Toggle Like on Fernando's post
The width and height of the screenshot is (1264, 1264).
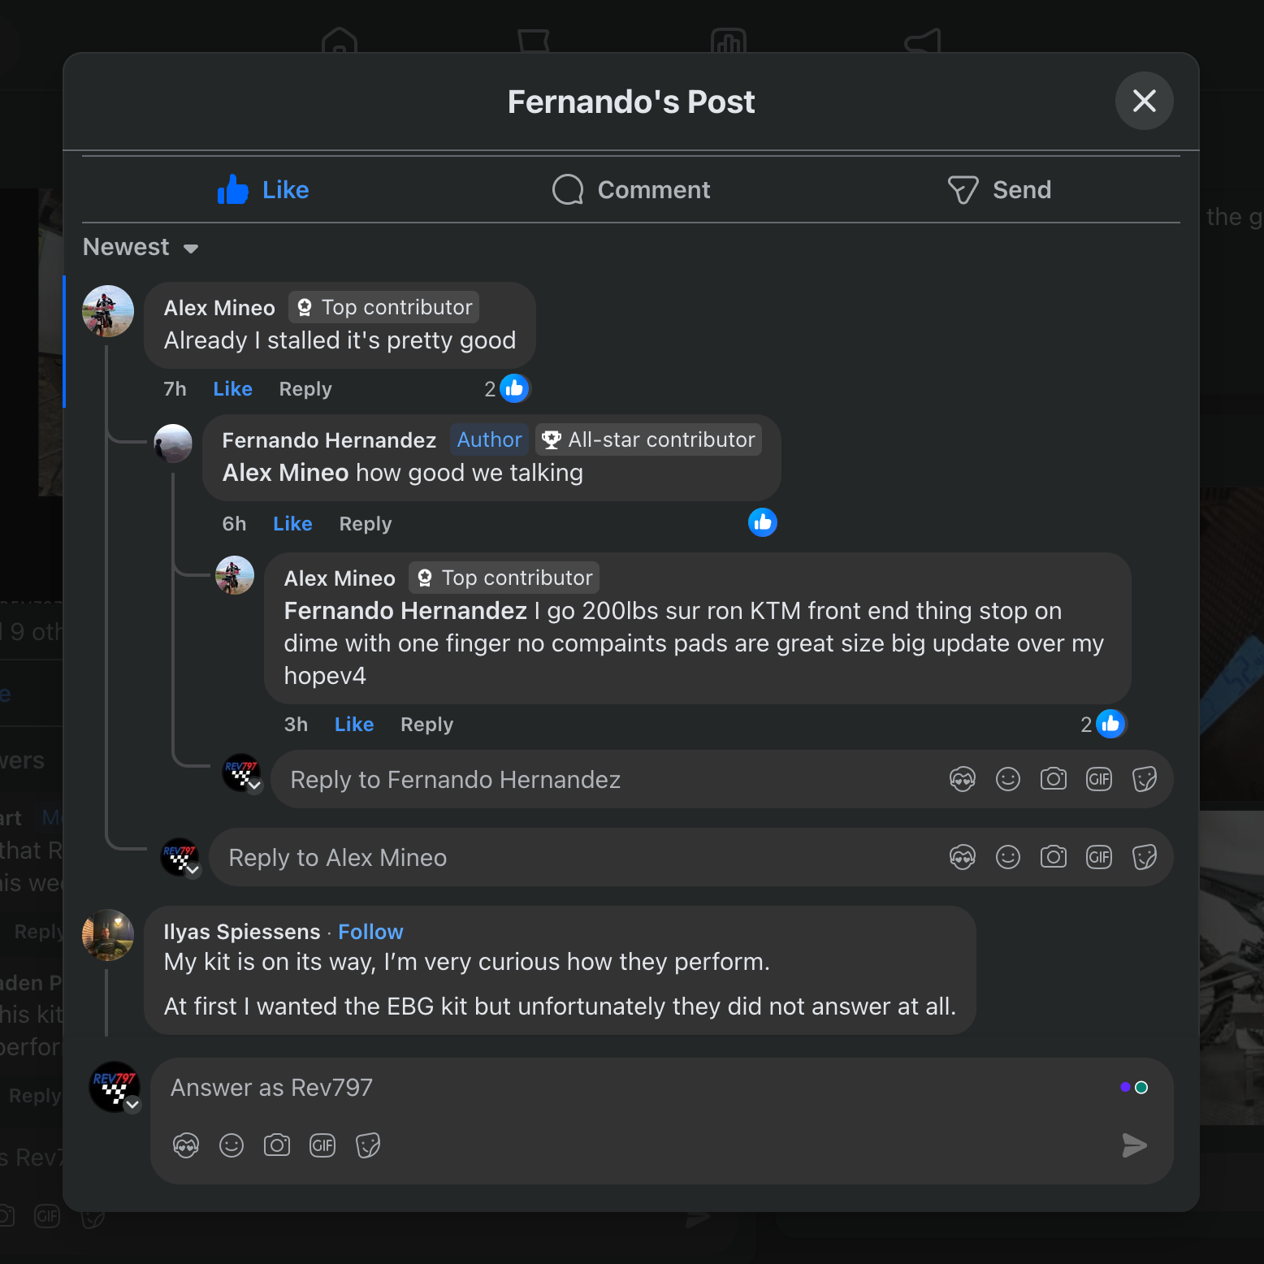[263, 190]
